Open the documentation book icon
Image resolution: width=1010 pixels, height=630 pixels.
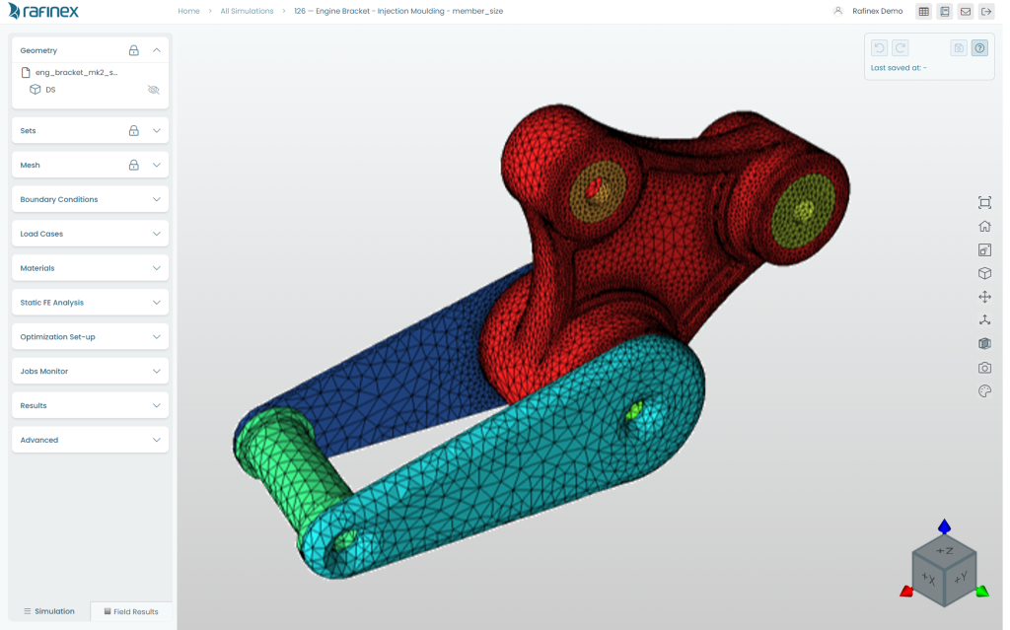945,11
